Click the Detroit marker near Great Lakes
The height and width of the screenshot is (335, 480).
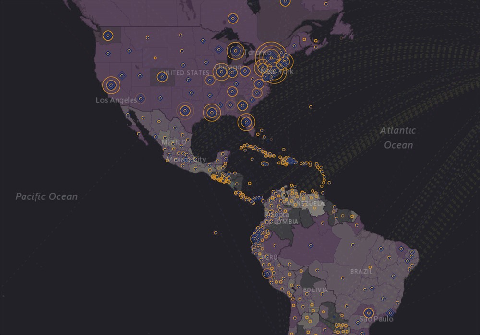coord(235,50)
